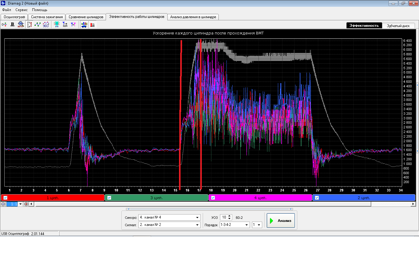Click the red bar with 10 icon

point(92,25)
